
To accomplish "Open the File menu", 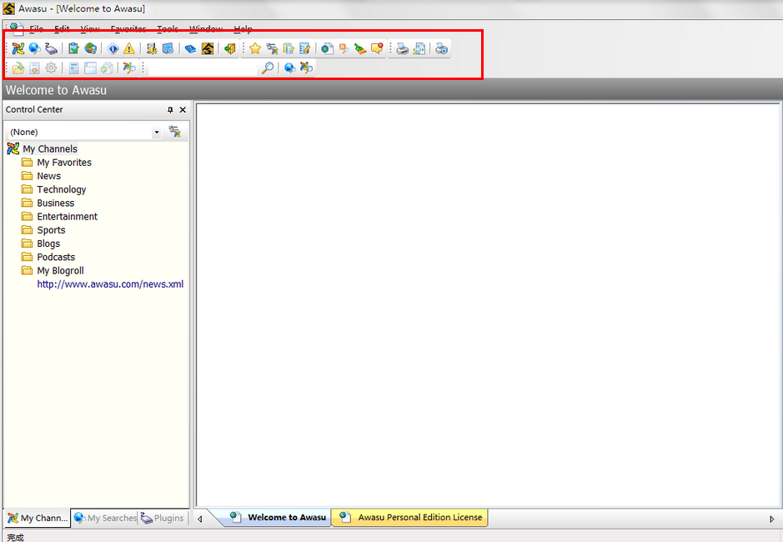I will click(x=37, y=28).
